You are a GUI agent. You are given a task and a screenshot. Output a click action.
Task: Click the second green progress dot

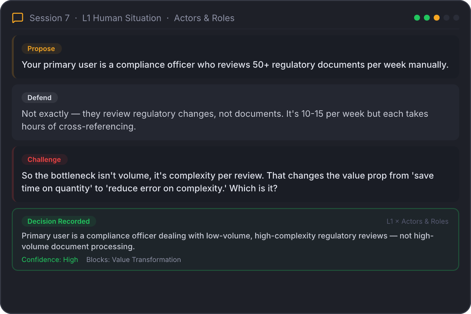click(427, 18)
